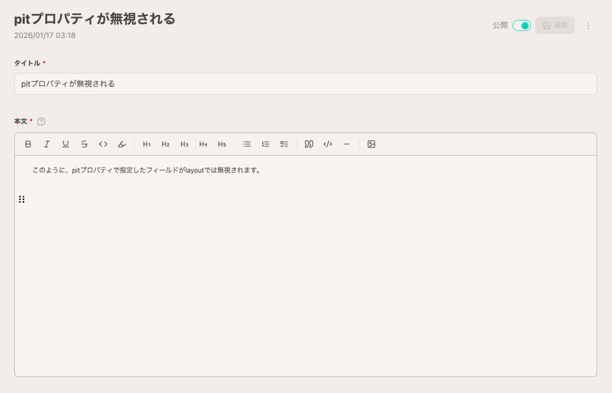Set heading level H5
Image resolution: width=612 pixels, height=393 pixels.
222,144
